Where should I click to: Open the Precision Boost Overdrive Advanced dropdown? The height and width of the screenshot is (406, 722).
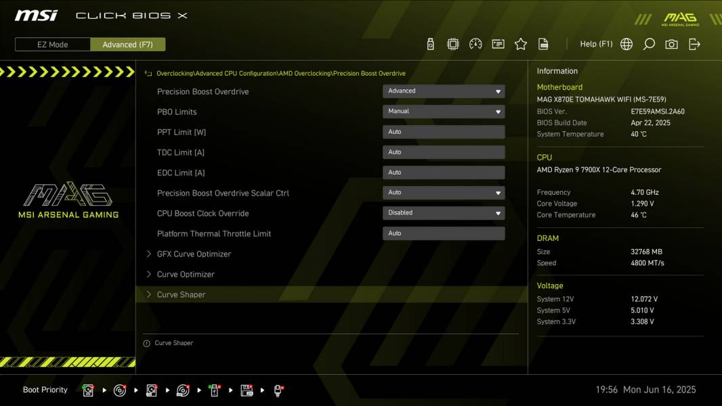(x=444, y=91)
